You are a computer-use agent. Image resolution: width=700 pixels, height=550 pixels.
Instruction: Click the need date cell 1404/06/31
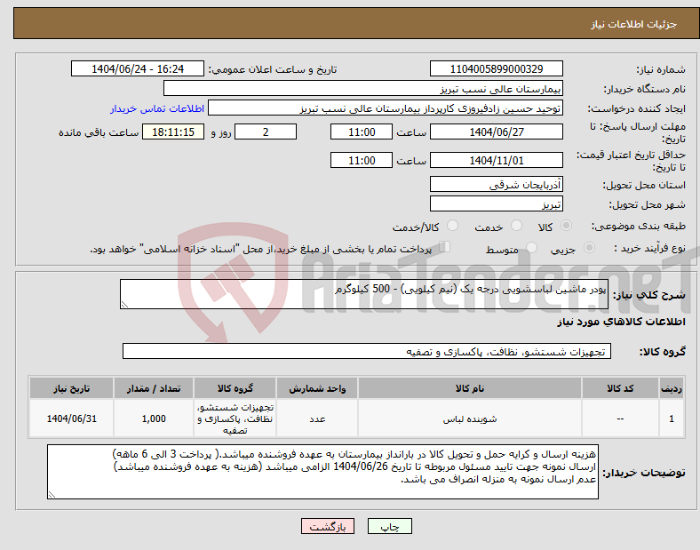point(71,418)
